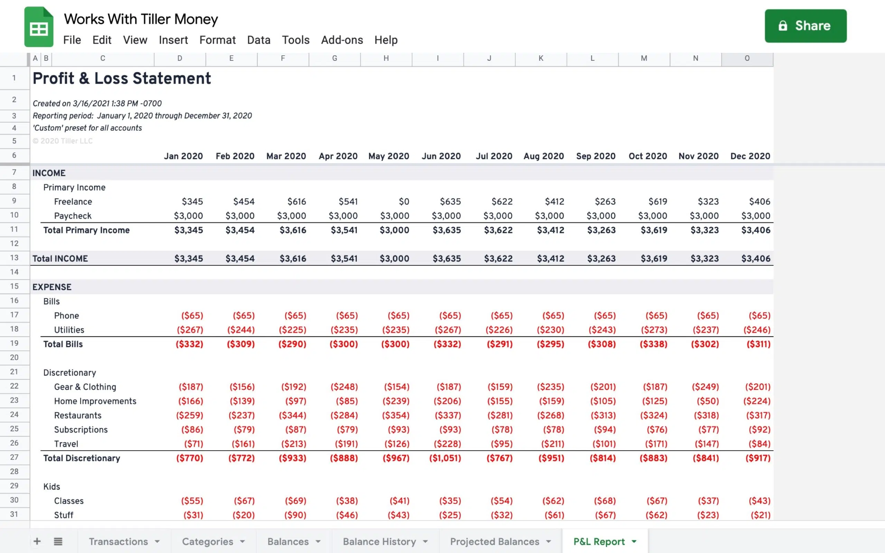Select row 1 header

14,78
